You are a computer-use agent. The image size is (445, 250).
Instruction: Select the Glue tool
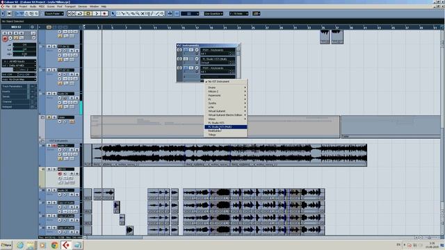[128, 14]
